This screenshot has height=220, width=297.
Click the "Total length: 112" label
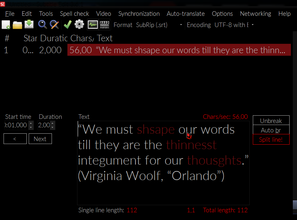pyautogui.click(x=225, y=210)
